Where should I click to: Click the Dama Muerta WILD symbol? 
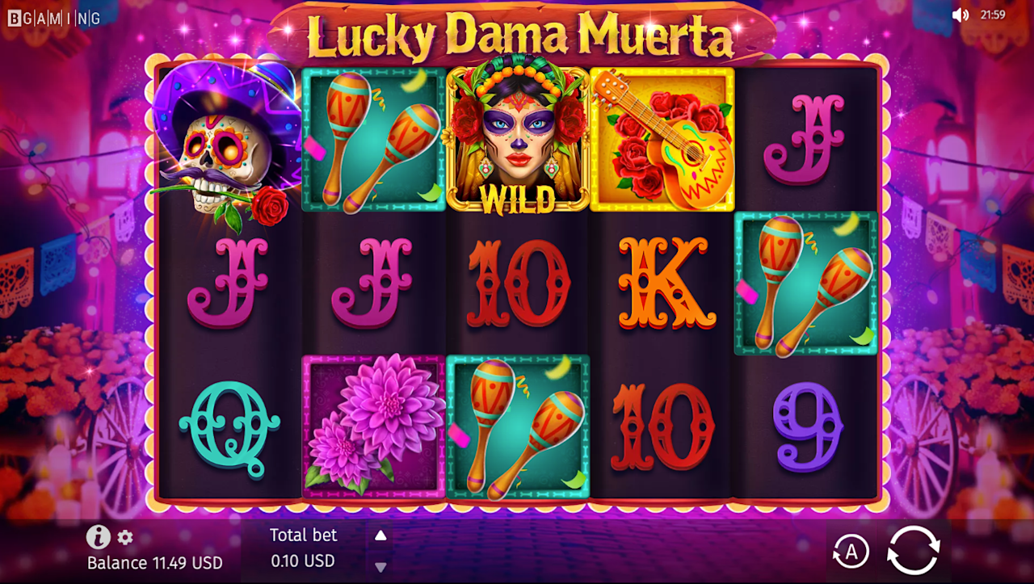point(518,139)
